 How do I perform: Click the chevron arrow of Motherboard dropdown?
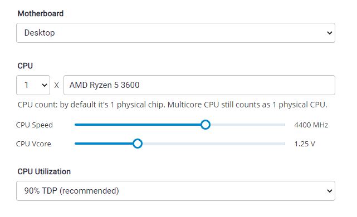[330, 33]
